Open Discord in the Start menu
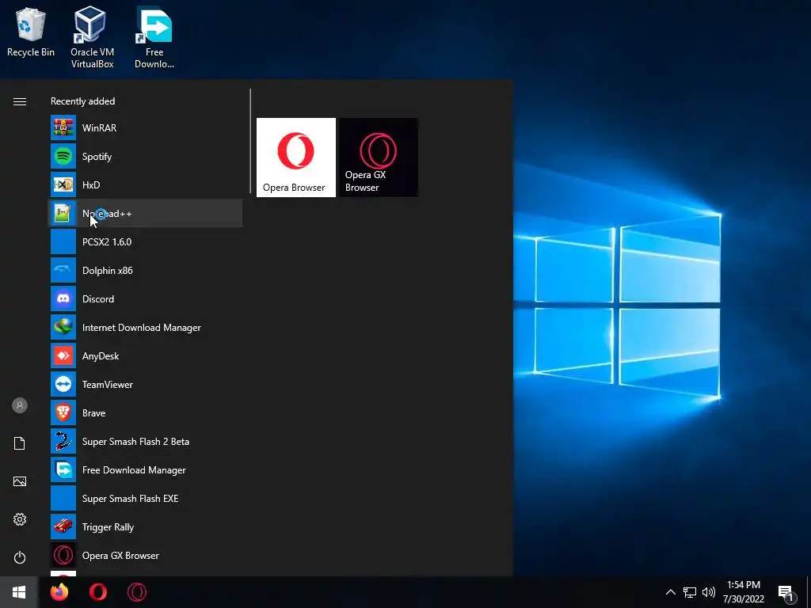The width and height of the screenshot is (811, 608). click(145, 298)
